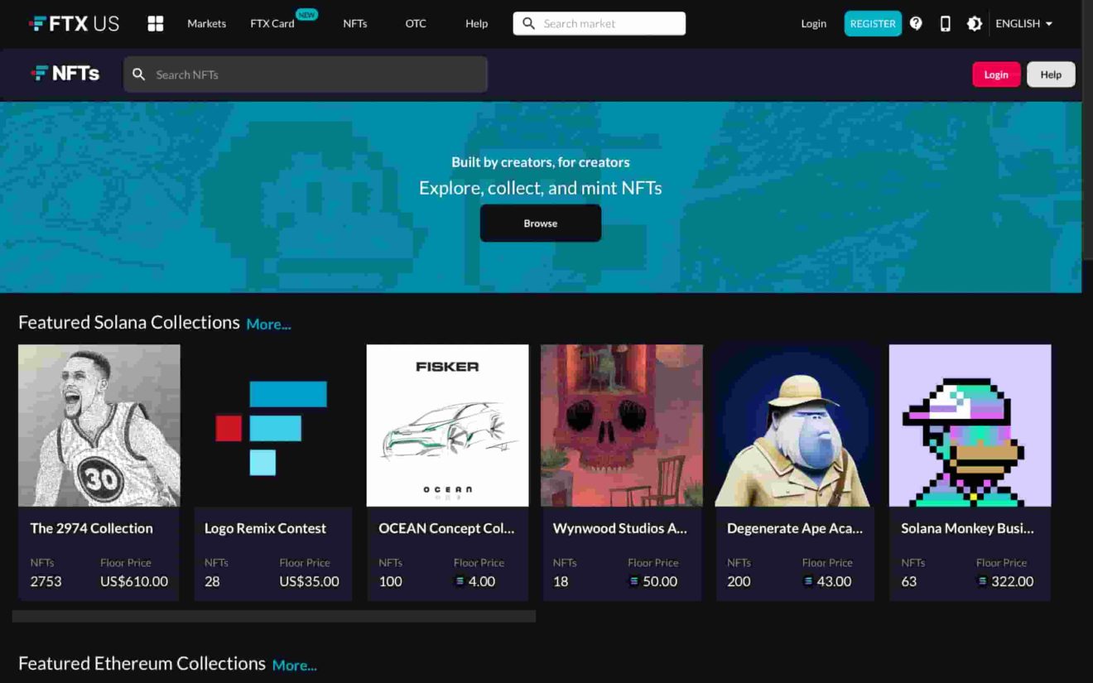Image resolution: width=1093 pixels, height=683 pixels.
Task: Expand the ENGLISH language dropdown
Action: pos(1023,23)
